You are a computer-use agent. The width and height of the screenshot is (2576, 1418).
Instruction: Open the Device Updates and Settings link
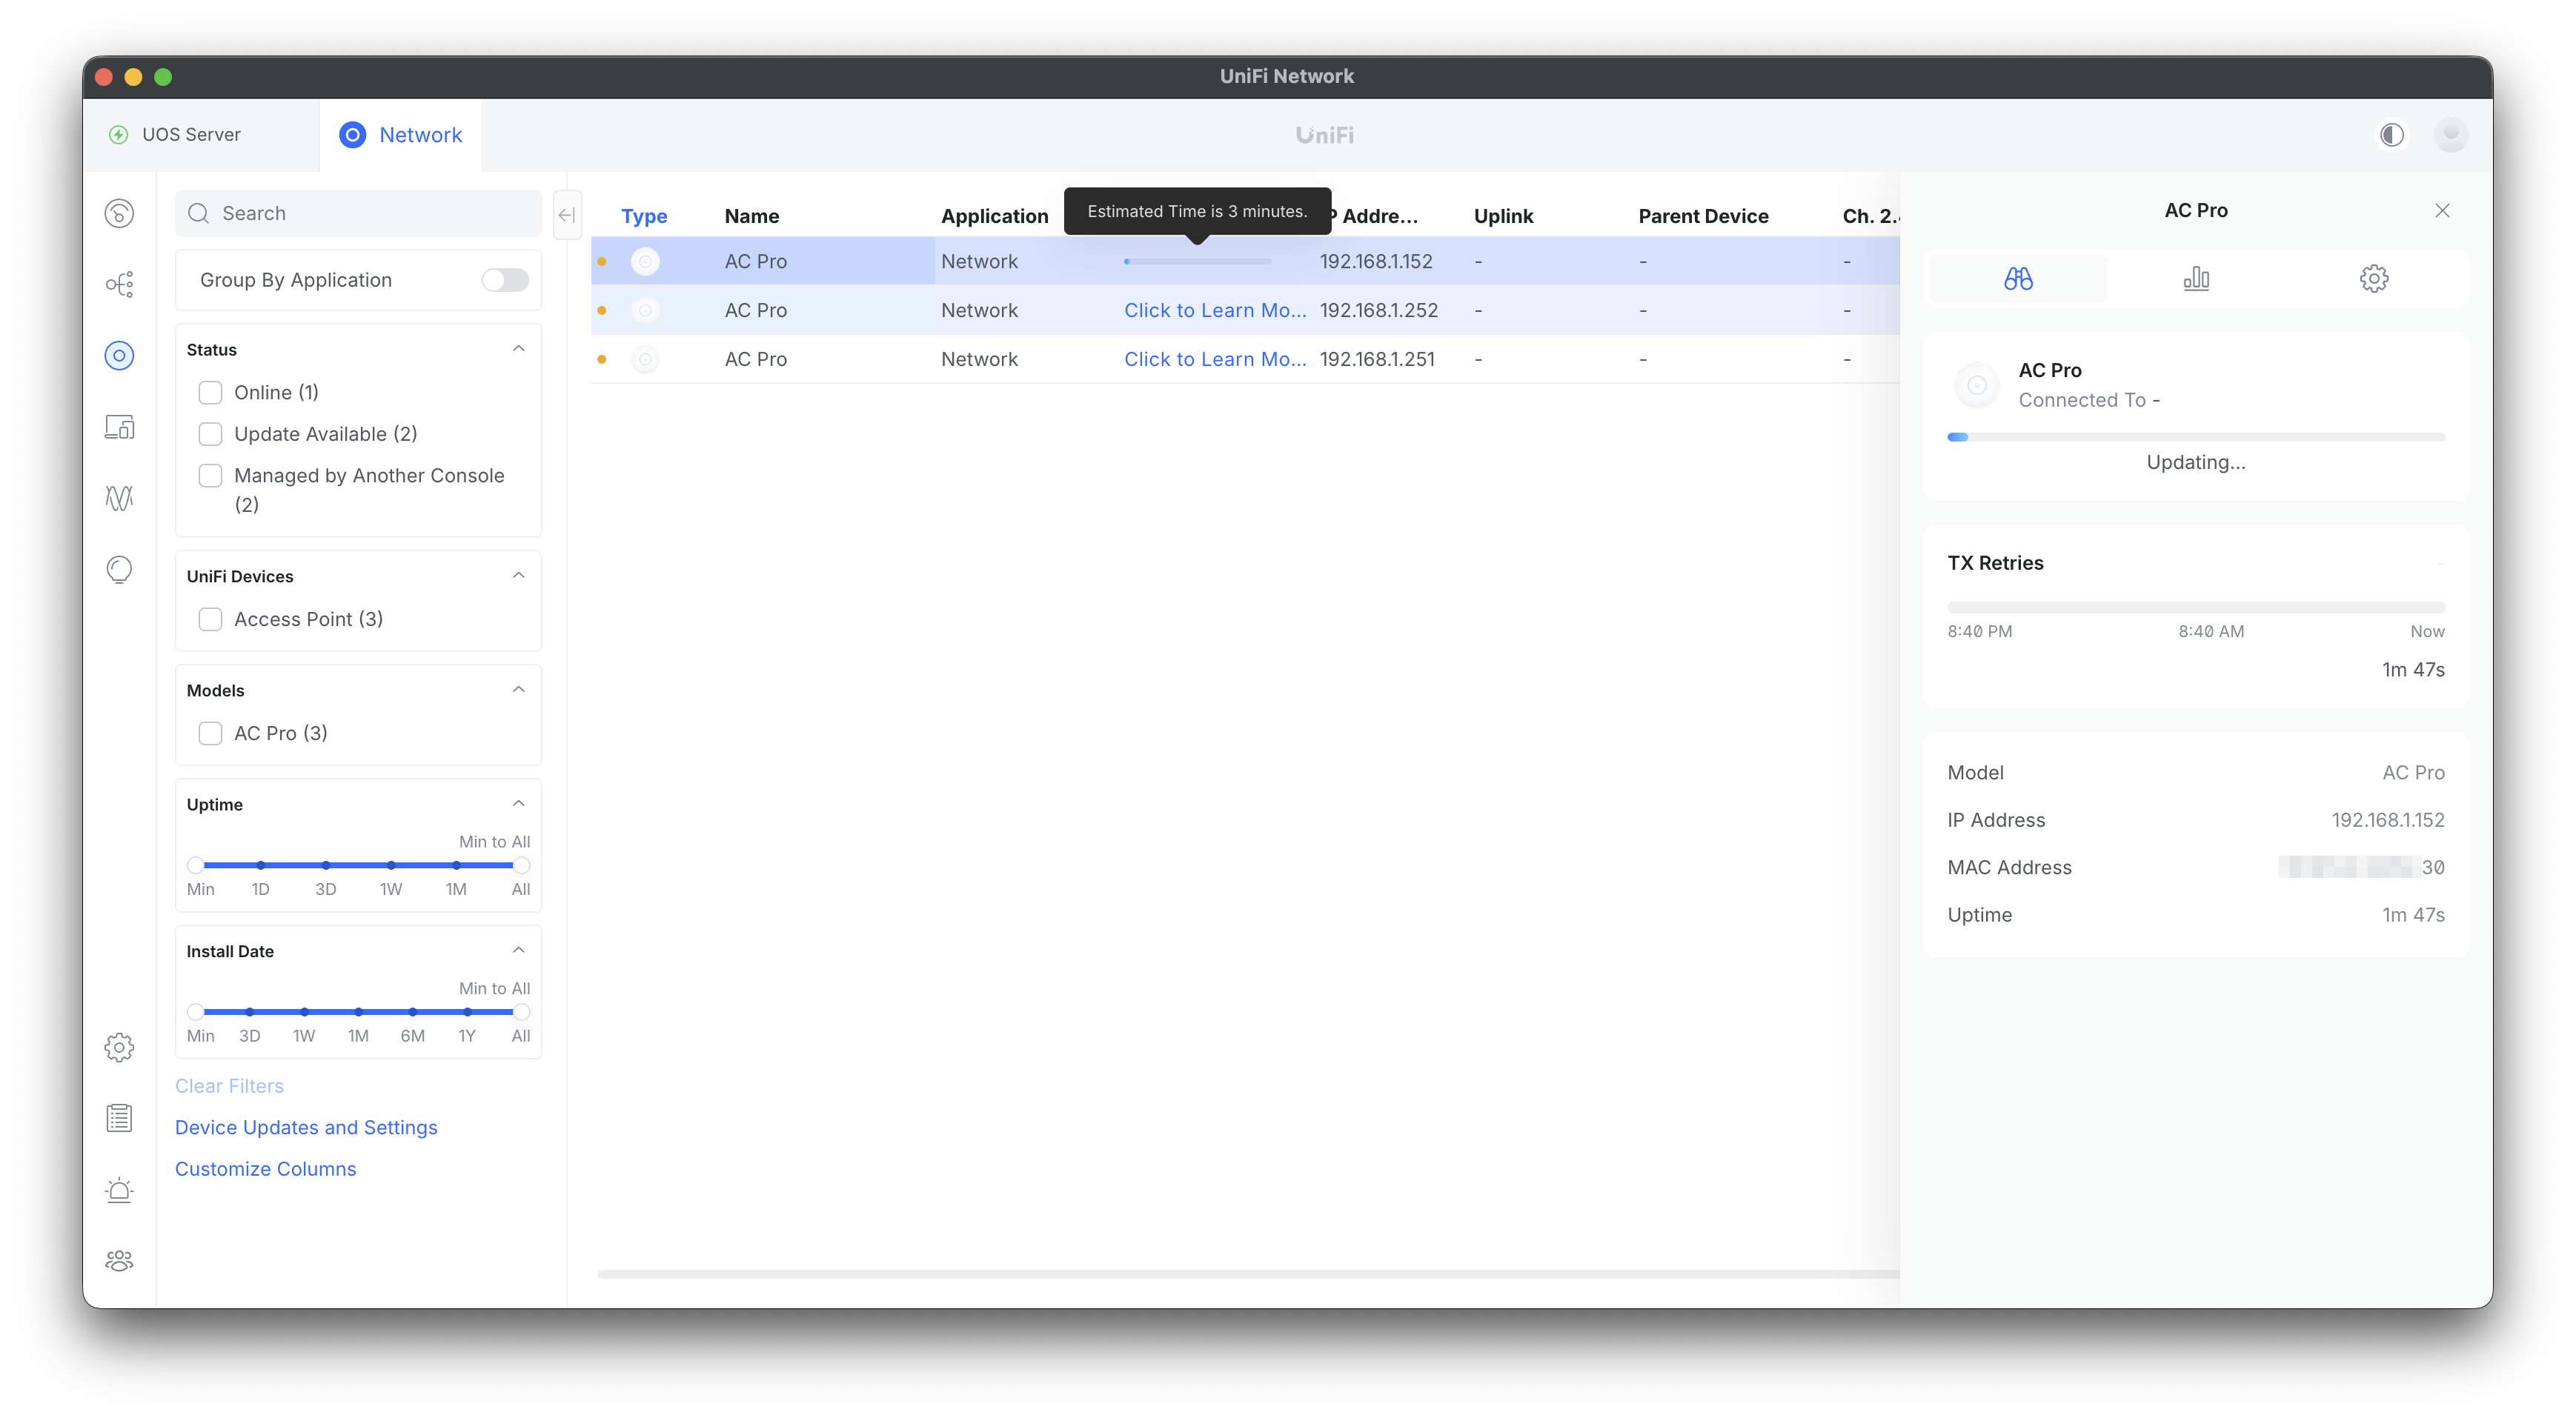click(306, 1127)
